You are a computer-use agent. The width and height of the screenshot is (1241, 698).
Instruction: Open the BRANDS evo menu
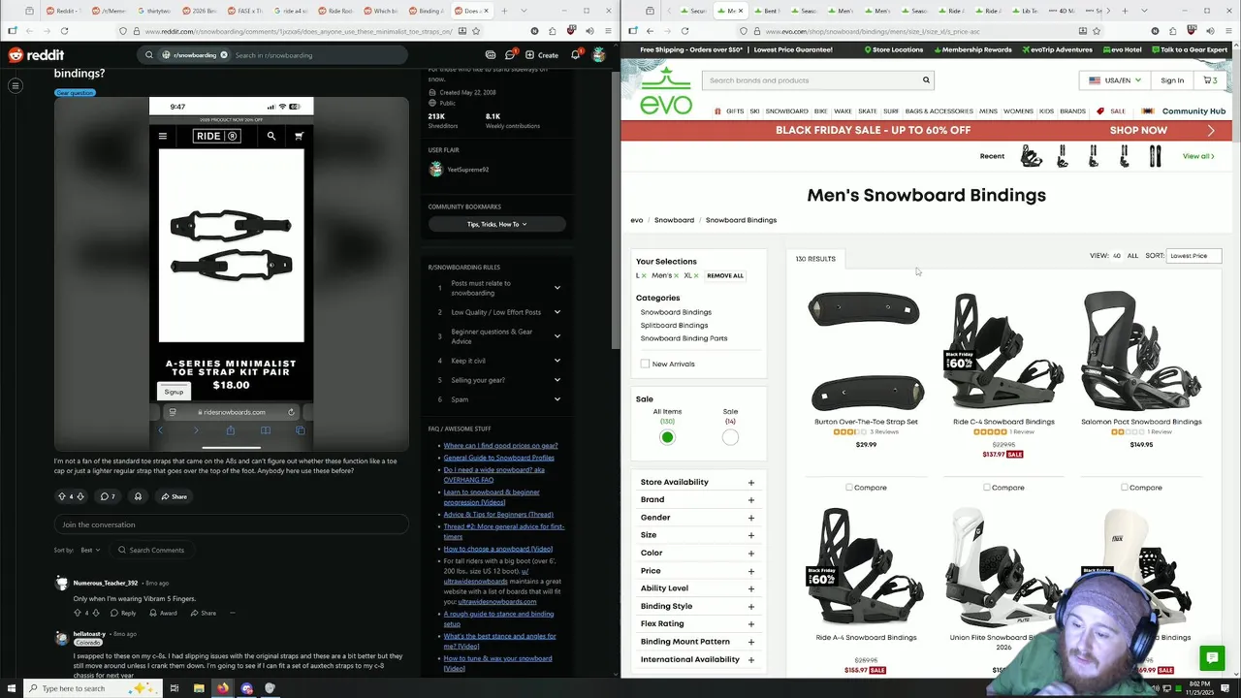click(1072, 111)
